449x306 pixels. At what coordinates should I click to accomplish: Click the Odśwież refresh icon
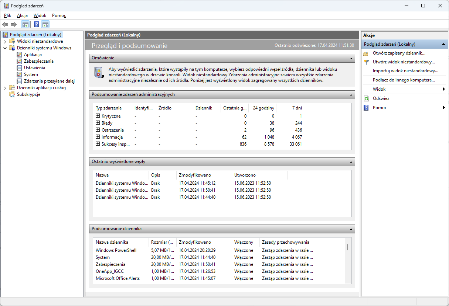click(366, 99)
